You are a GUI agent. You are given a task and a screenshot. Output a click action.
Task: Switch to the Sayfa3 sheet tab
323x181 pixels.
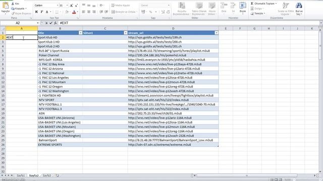pos(47,175)
